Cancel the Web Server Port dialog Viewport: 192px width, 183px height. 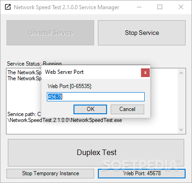pyautogui.click(x=127, y=109)
